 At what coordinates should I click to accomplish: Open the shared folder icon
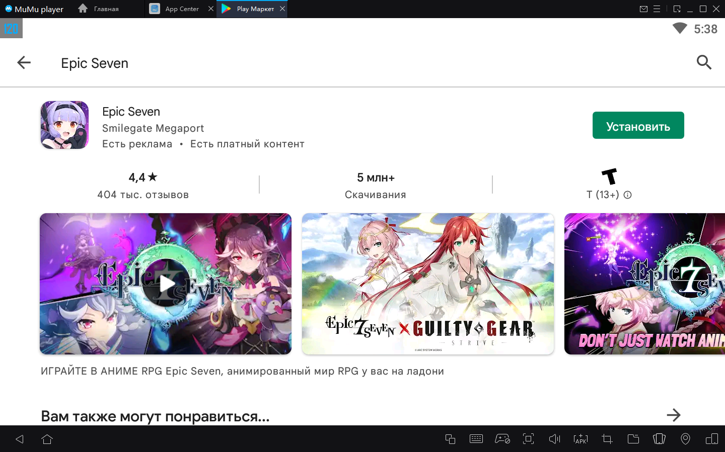tap(633, 439)
